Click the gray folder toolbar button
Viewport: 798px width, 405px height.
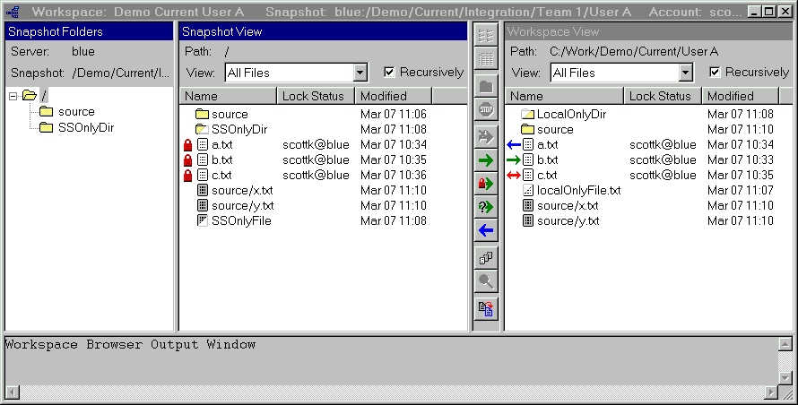[485, 87]
